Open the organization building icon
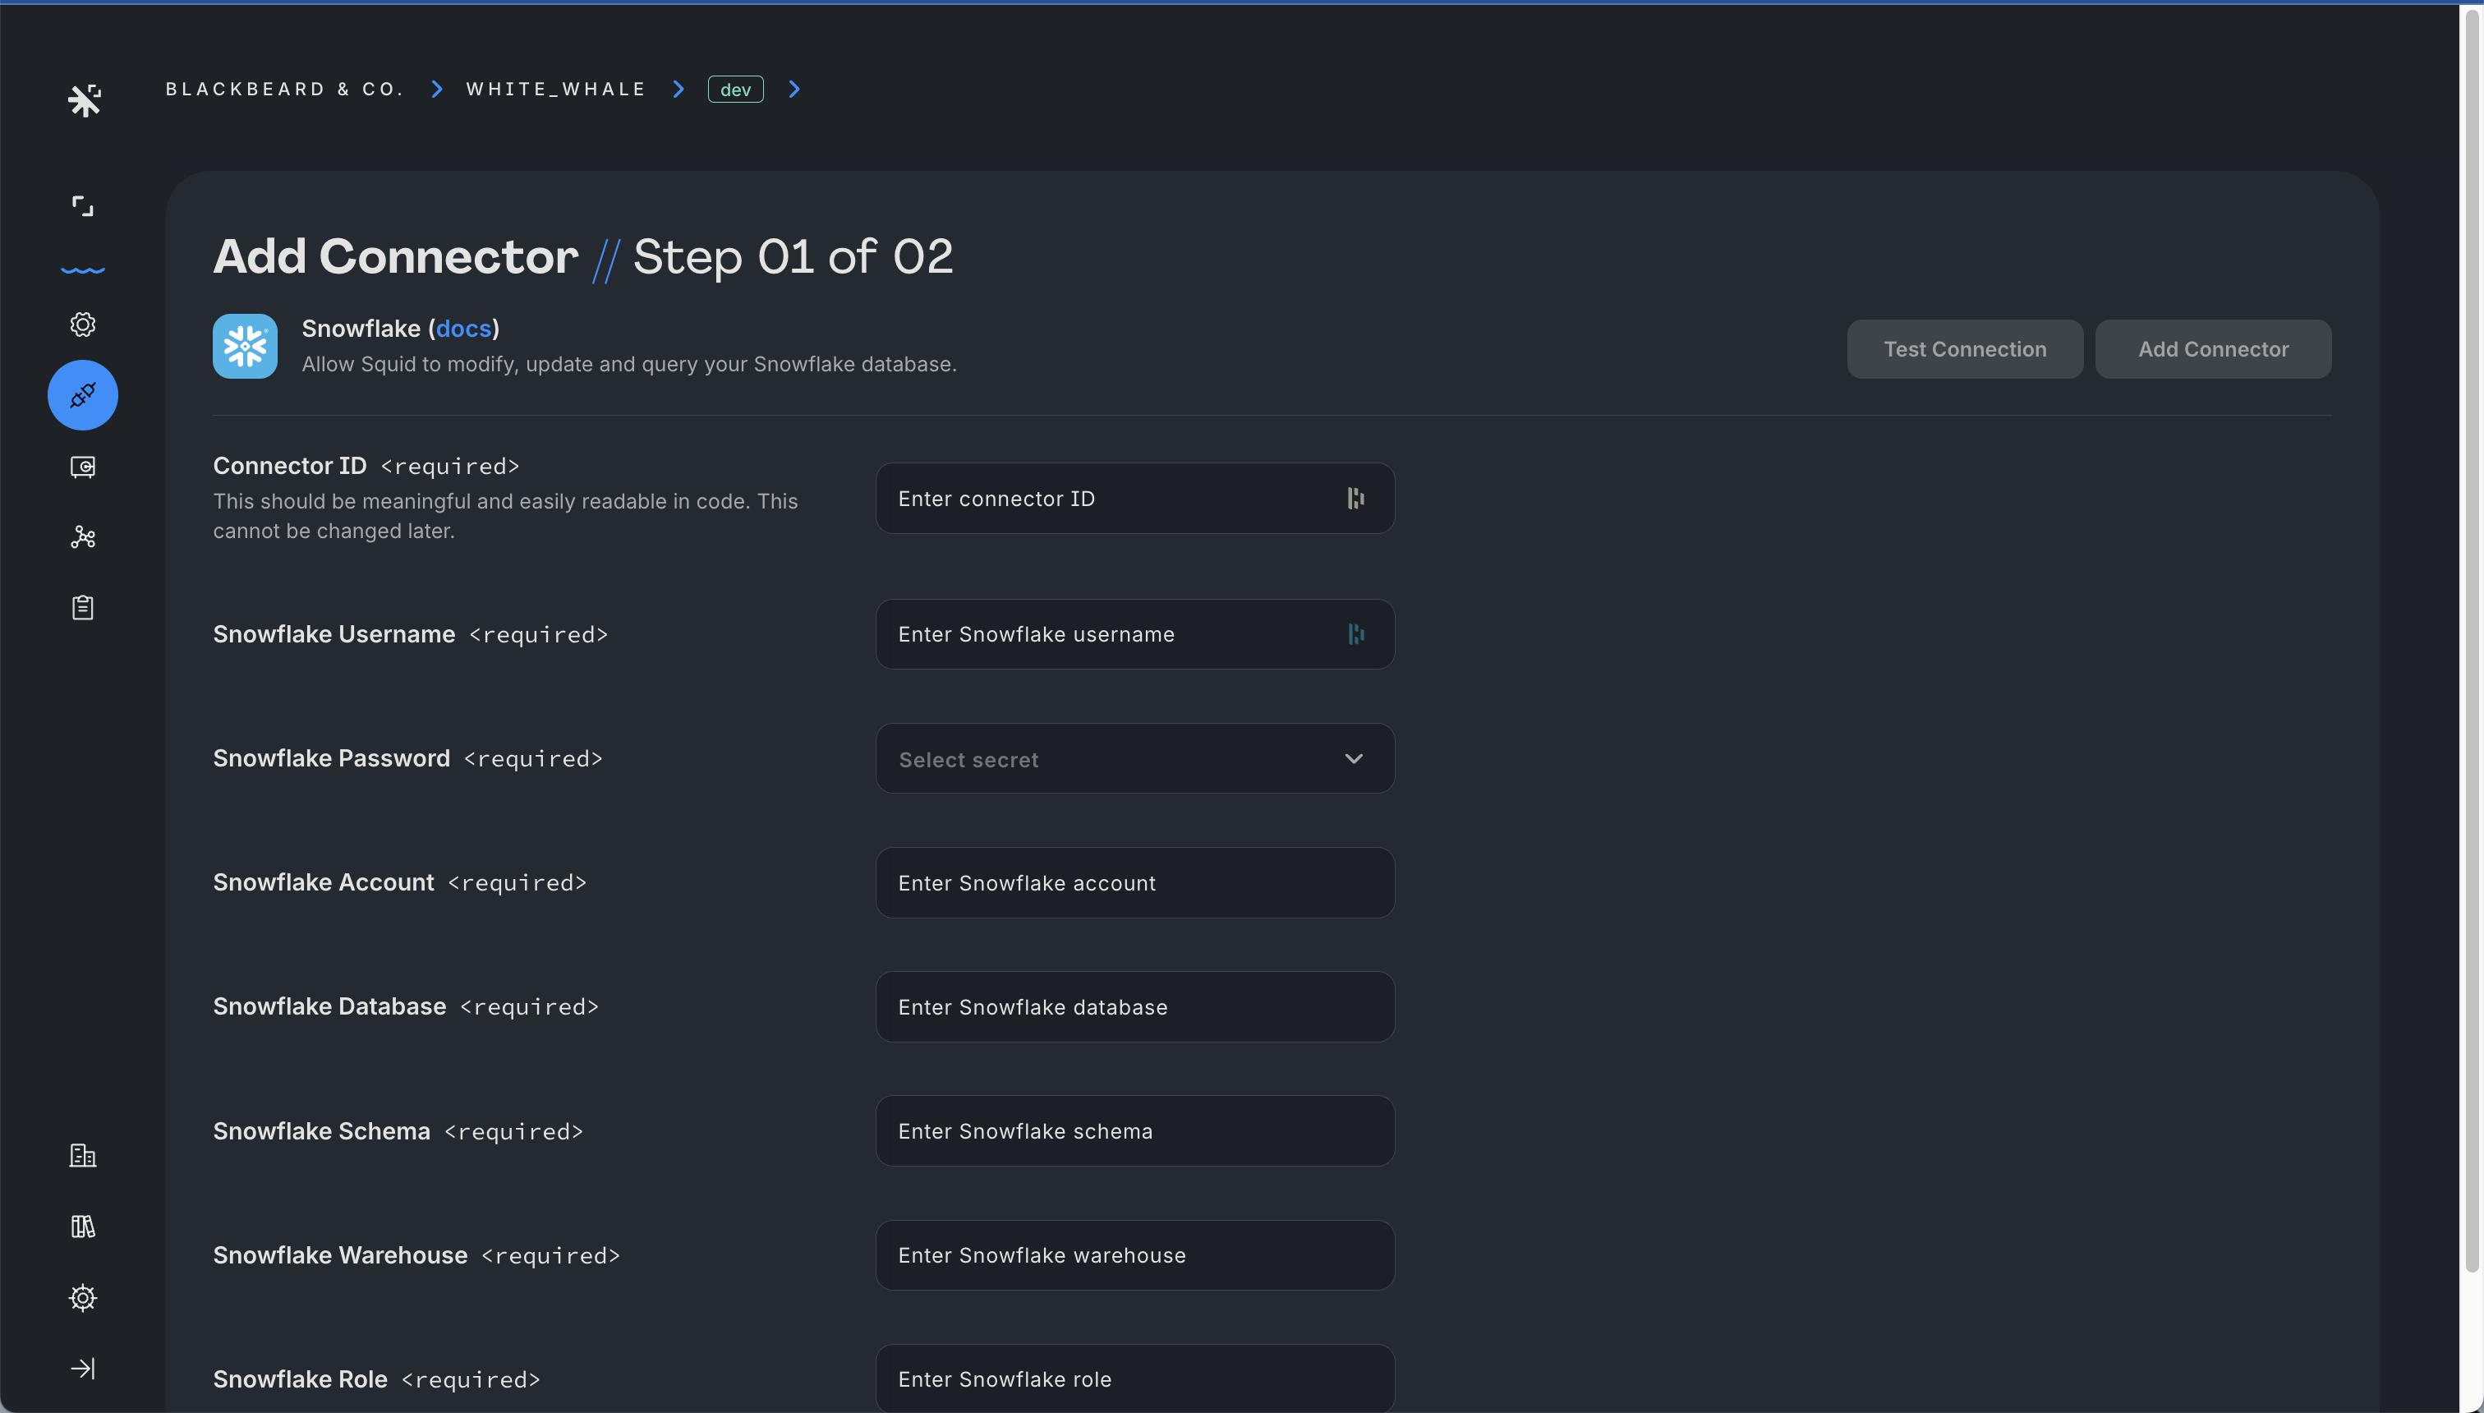Viewport: 2484px width, 1413px height. pyautogui.click(x=82, y=1155)
